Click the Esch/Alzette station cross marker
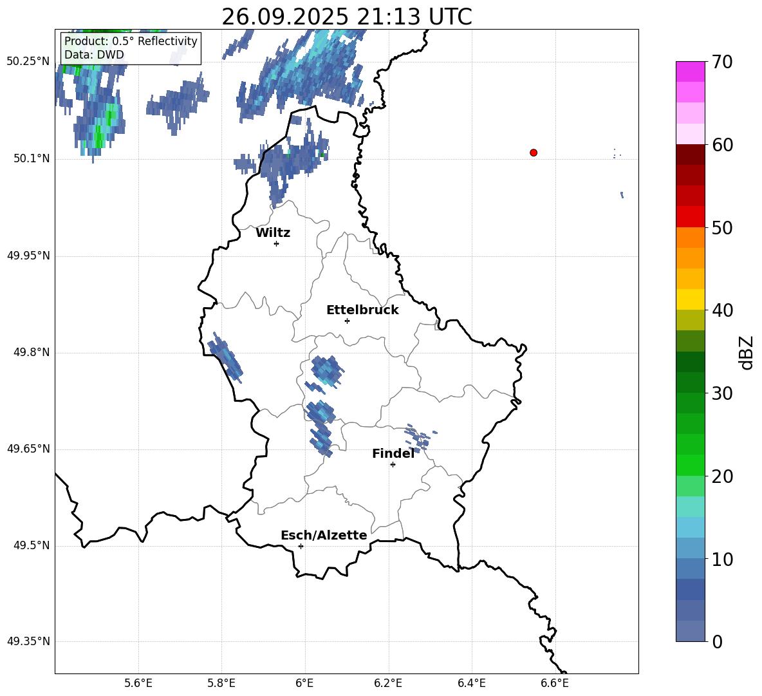Screen dimensions: 762x696 (301, 546)
